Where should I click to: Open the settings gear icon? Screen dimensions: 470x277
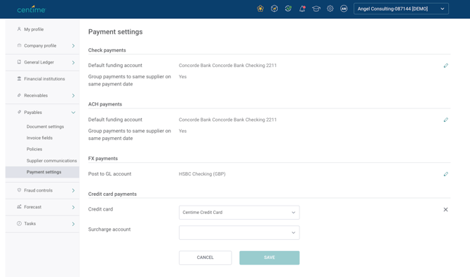330,8
